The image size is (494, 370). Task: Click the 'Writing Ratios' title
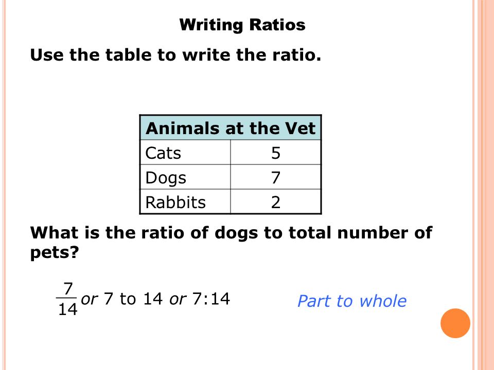242,25
